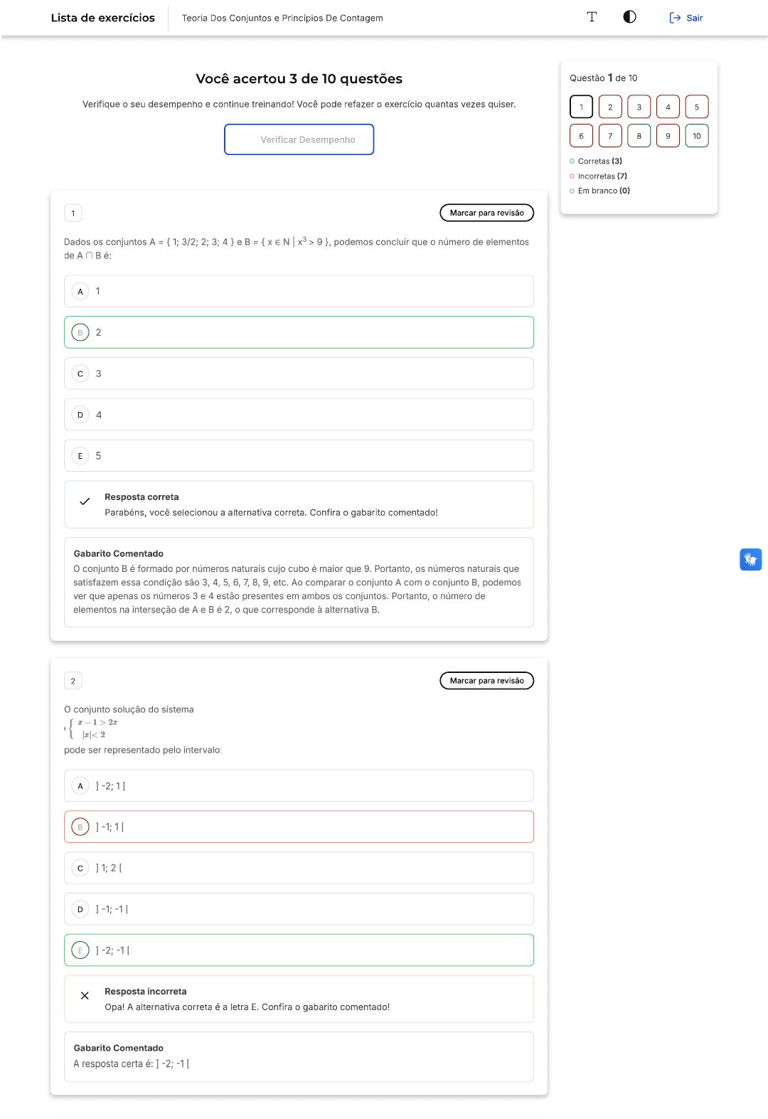Open the sign language accessibility widget
The width and height of the screenshot is (768, 1119).
(750, 559)
